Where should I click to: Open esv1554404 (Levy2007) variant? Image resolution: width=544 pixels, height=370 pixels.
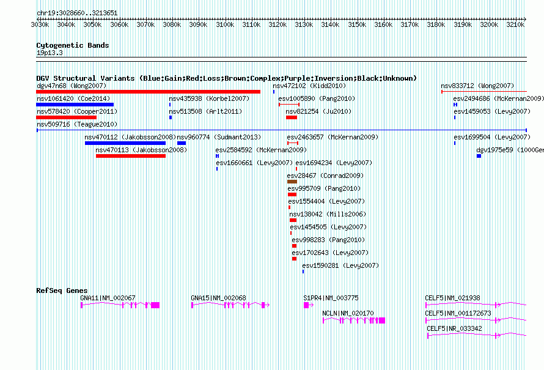(326, 201)
